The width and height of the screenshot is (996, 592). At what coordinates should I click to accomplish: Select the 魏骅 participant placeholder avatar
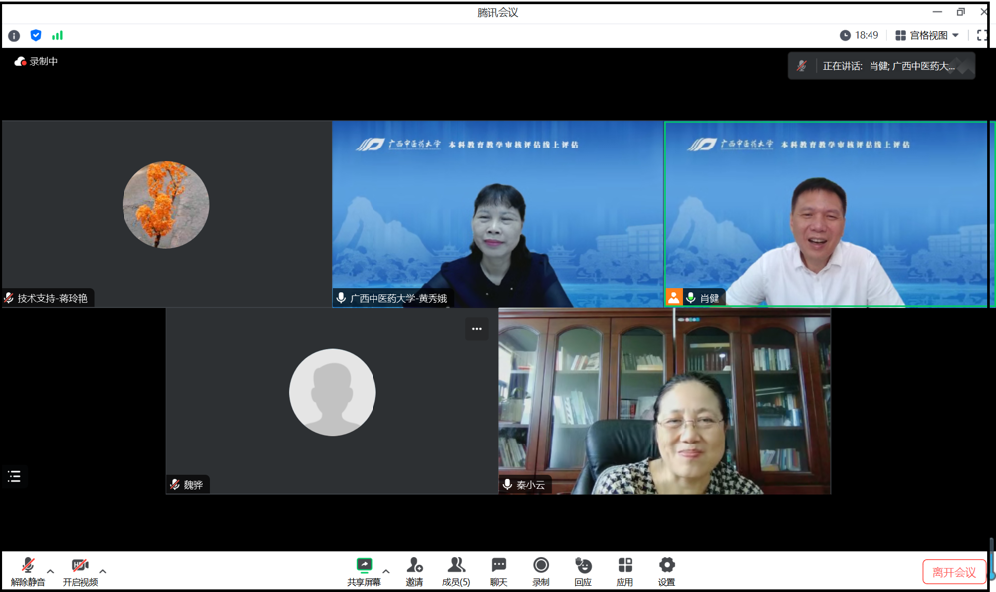(x=333, y=392)
